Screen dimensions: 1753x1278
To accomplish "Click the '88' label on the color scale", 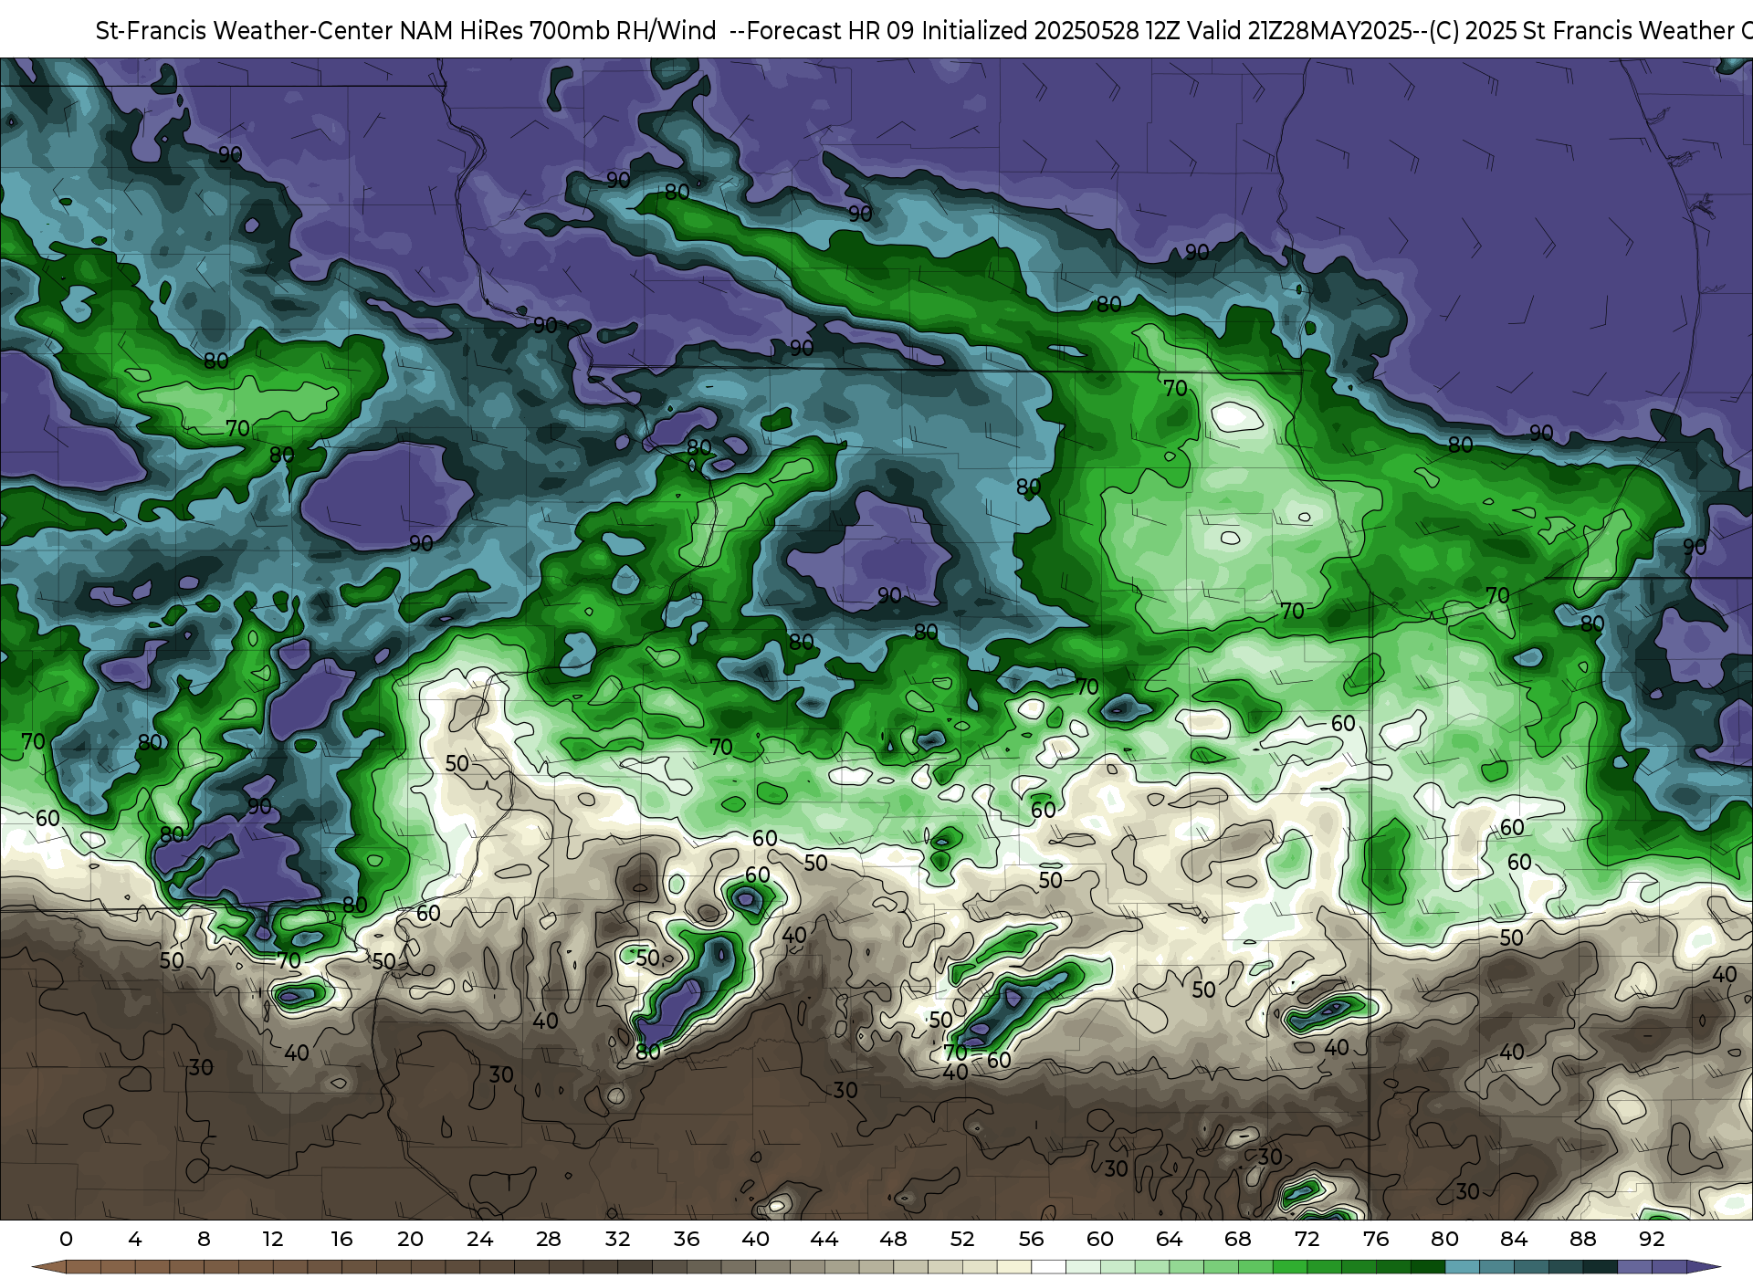I will pos(1583,1239).
